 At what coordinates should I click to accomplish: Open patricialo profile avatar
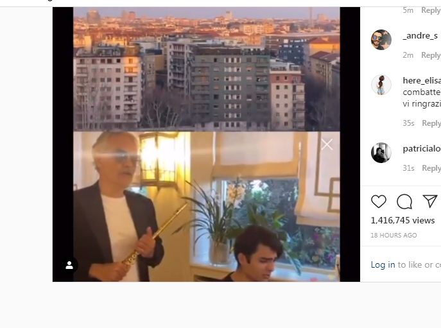(381, 153)
